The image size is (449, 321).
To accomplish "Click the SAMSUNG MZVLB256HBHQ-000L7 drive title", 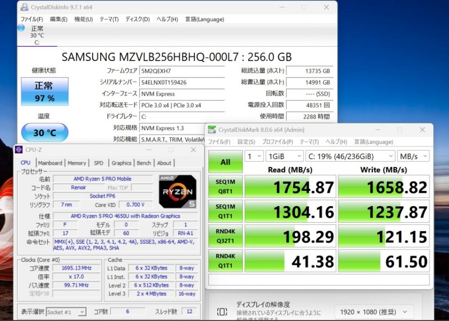I will [x=176, y=57].
